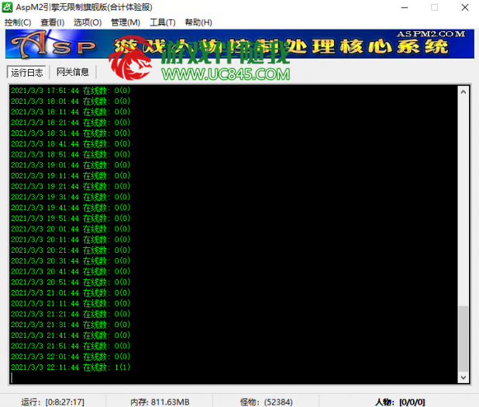
Task: Click the 人物: [0/0/0] status entry
Action: click(x=400, y=402)
